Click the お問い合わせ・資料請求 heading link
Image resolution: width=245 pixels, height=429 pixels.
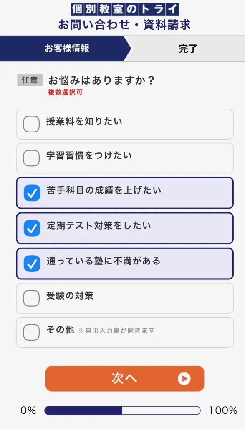click(122, 24)
